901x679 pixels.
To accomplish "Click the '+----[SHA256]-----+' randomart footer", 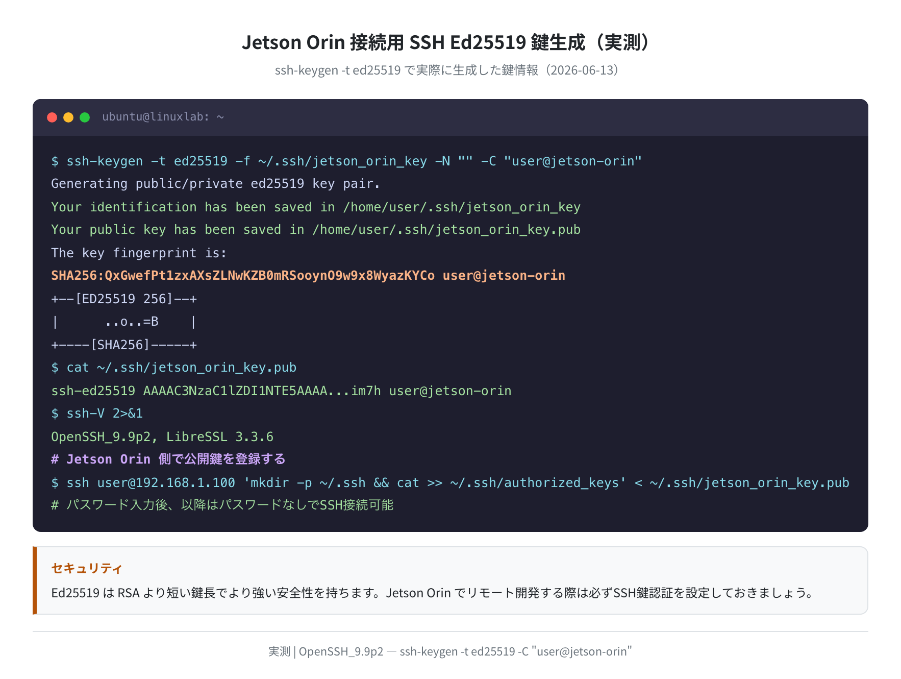I will coord(124,345).
